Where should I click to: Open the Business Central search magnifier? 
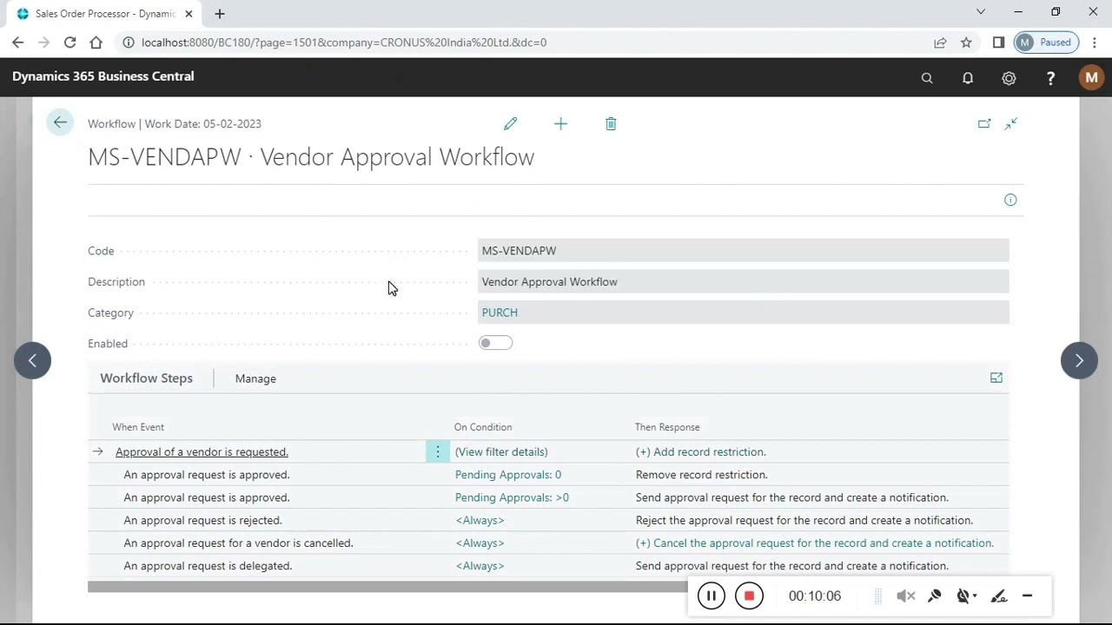point(927,78)
